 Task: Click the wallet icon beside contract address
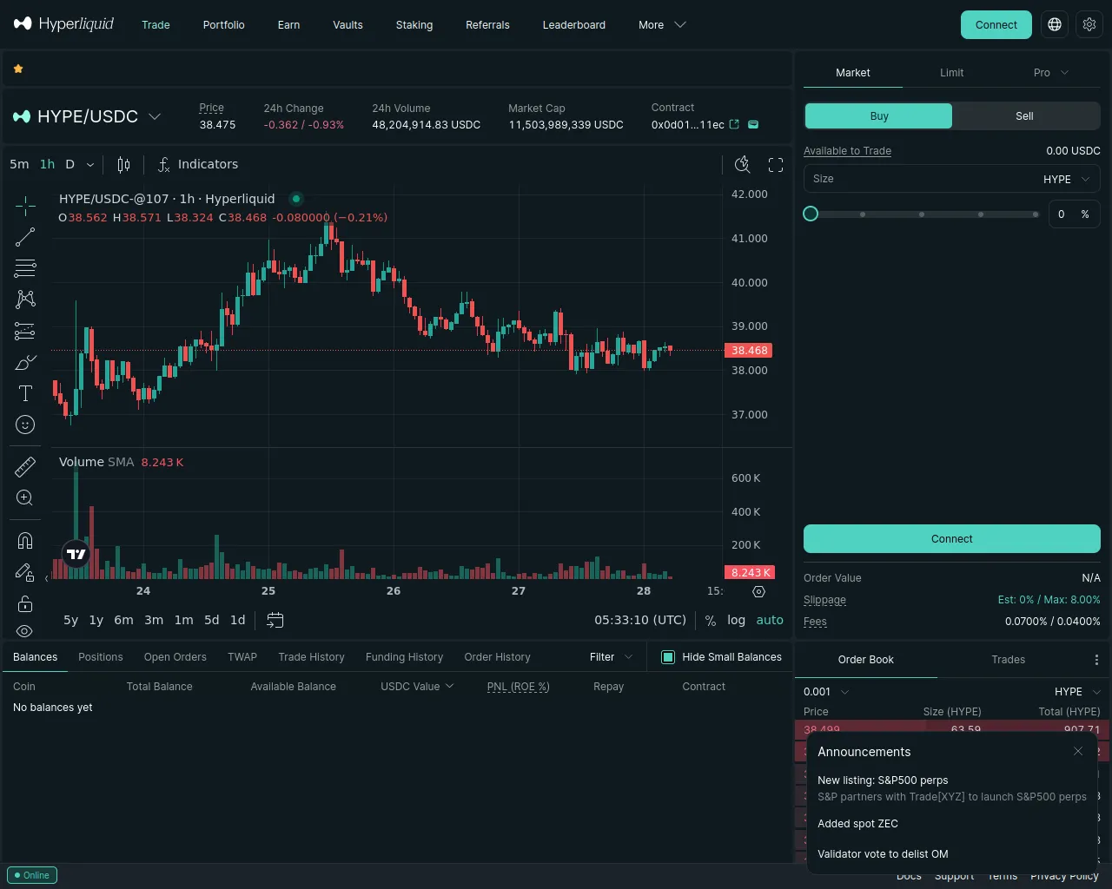point(753,124)
